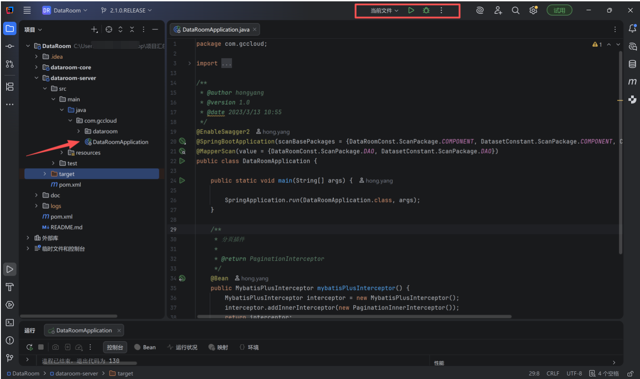Open the Terminal tool window
This screenshot has height=379, width=640.
tap(10, 323)
